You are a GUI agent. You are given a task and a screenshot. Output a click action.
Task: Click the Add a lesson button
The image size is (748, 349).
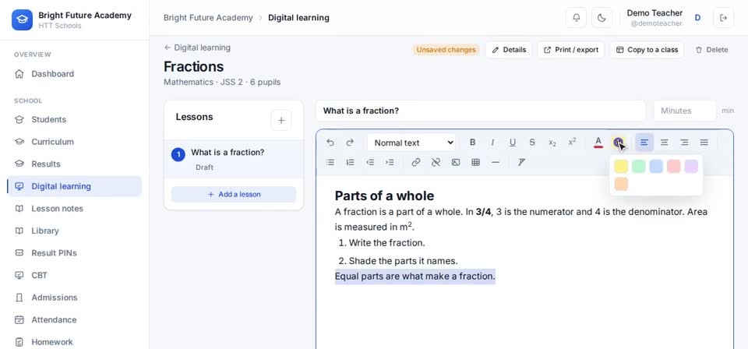tap(234, 195)
